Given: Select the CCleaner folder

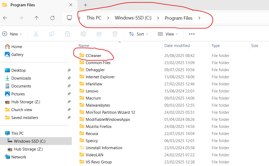Looking at the screenshot, I should click(x=93, y=56).
